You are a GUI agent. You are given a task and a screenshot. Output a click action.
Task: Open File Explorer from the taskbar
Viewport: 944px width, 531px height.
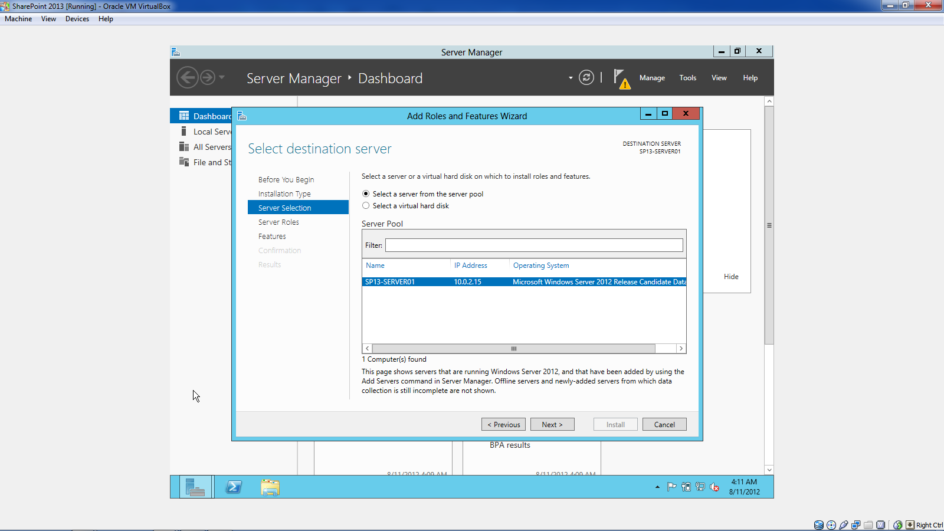coord(270,487)
